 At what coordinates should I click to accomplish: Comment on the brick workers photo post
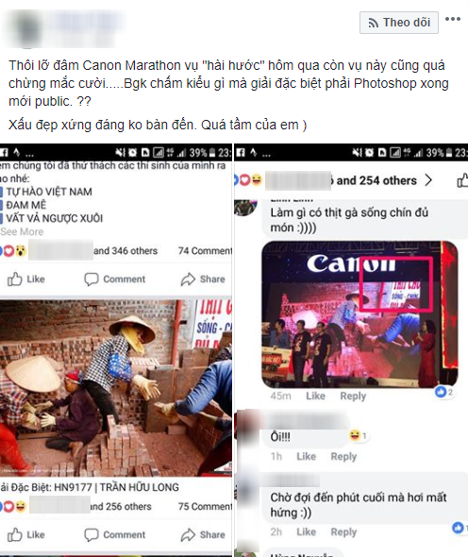click(x=115, y=534)
